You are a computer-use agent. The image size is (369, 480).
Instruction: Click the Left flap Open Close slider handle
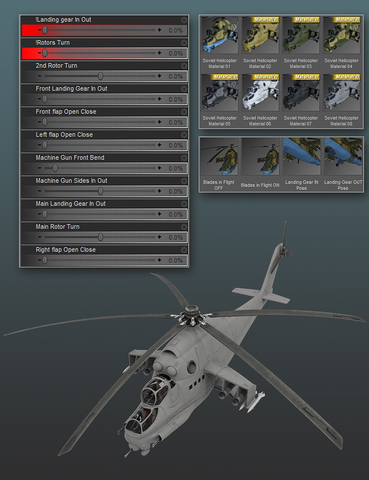coord(45,145)
